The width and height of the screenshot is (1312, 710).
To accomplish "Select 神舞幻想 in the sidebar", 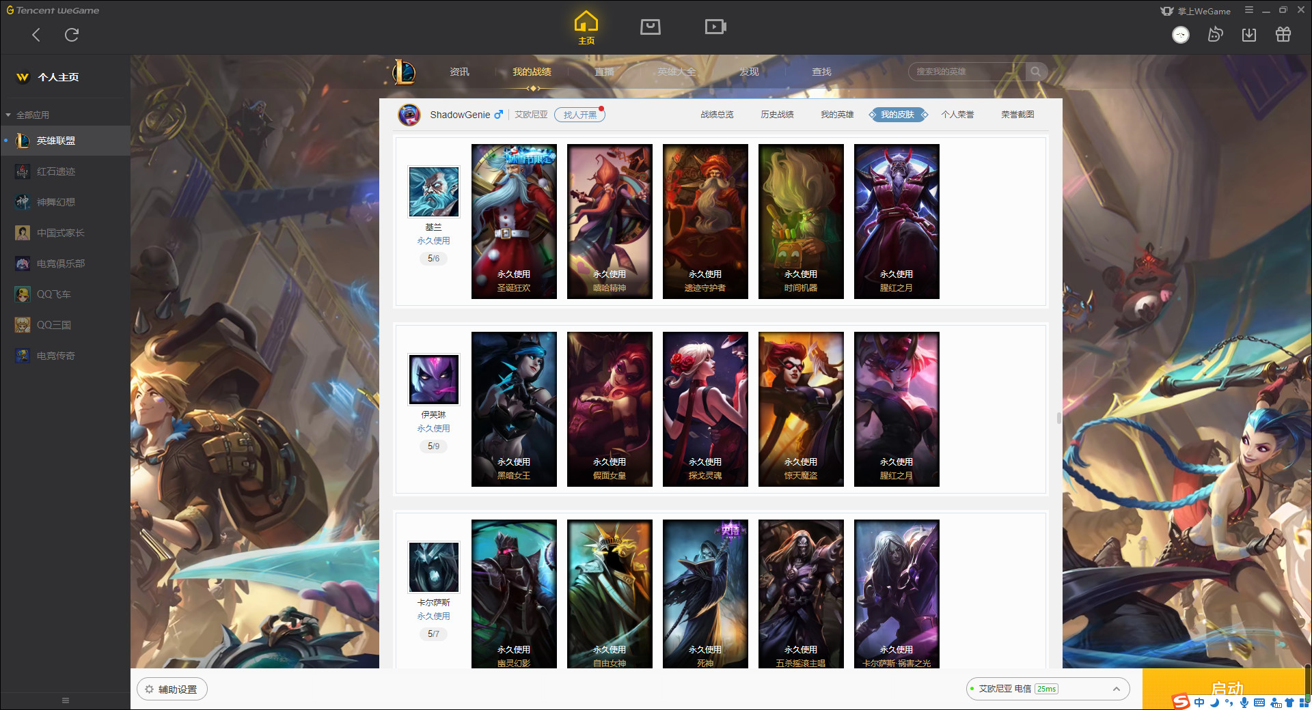I will coord(65,202).
